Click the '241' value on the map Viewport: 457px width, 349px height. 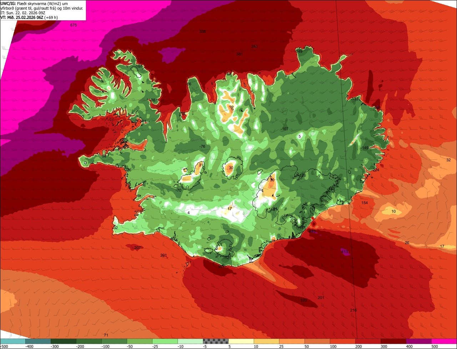pos(254,46)
